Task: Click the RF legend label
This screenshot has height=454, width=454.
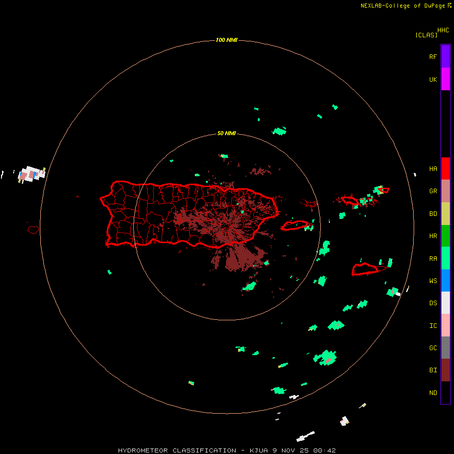Action: tap(433, 56)
